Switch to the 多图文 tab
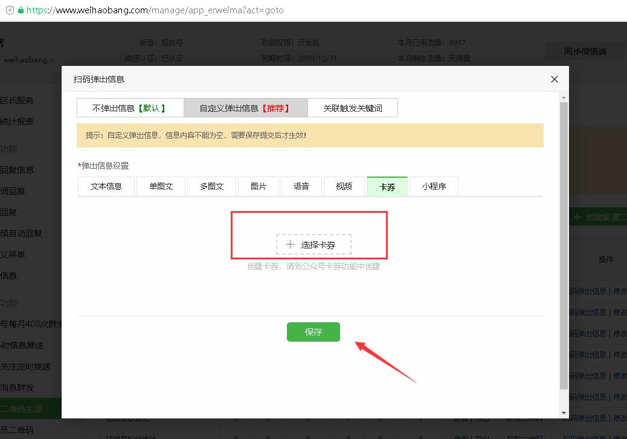This screenshot has width=627, height=439. [x=211, y=186]
